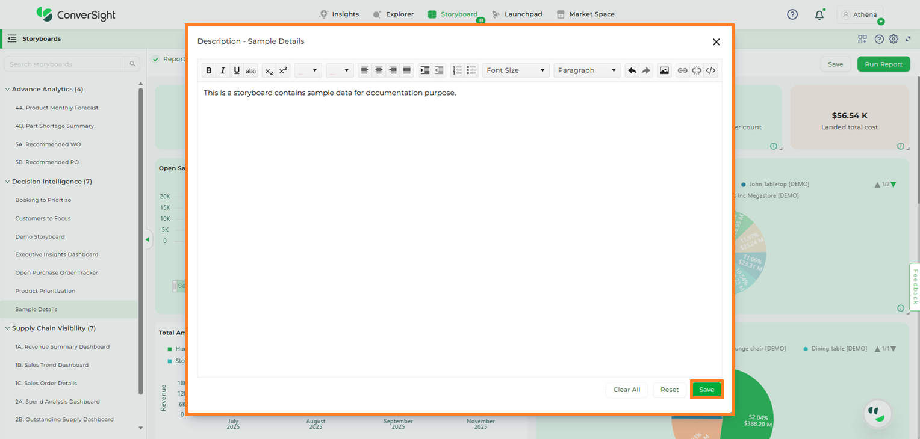Center align the text

[379, 70]
